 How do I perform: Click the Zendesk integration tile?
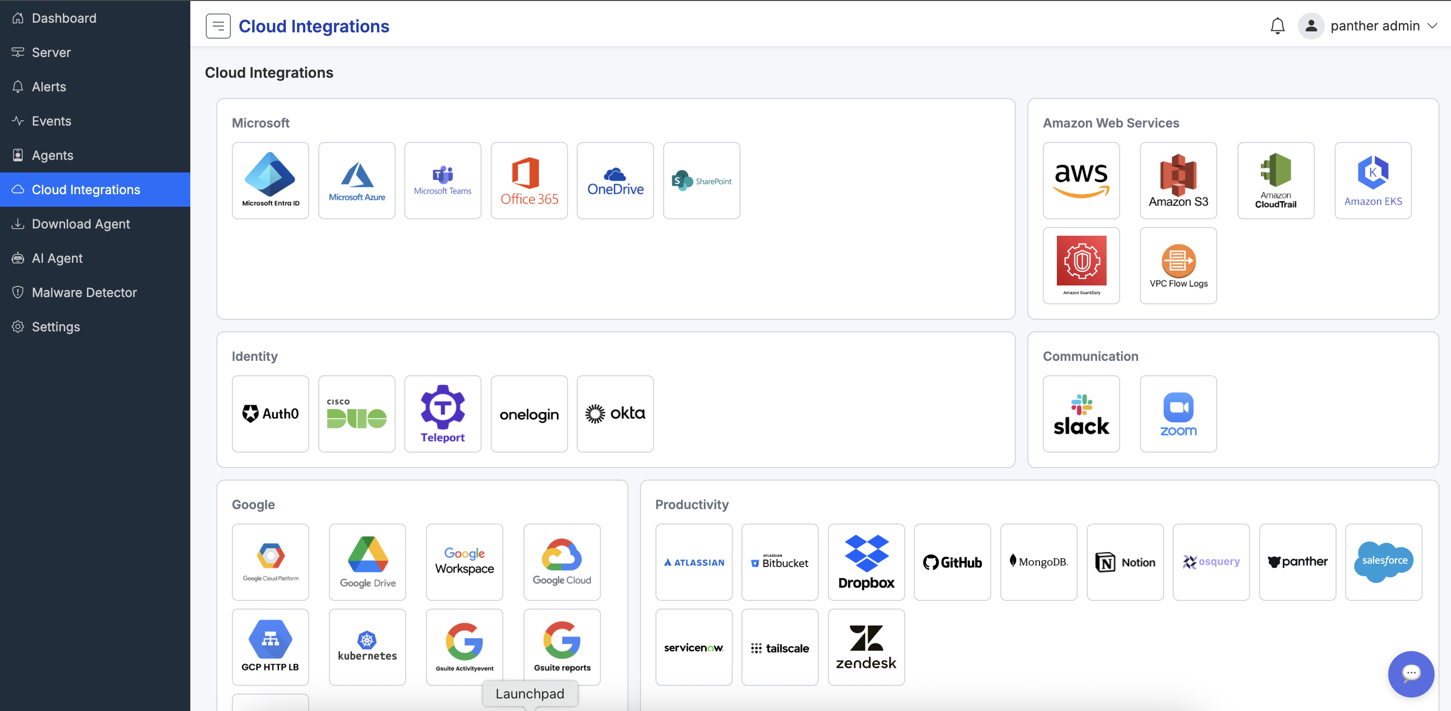866,647
